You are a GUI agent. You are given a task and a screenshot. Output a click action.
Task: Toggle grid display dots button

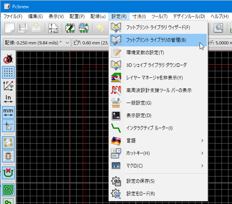[8, 72]
